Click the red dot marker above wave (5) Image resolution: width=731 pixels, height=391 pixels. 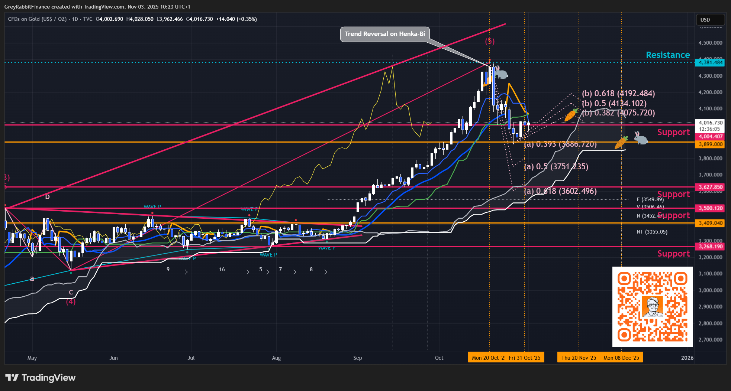click(489, 59)
